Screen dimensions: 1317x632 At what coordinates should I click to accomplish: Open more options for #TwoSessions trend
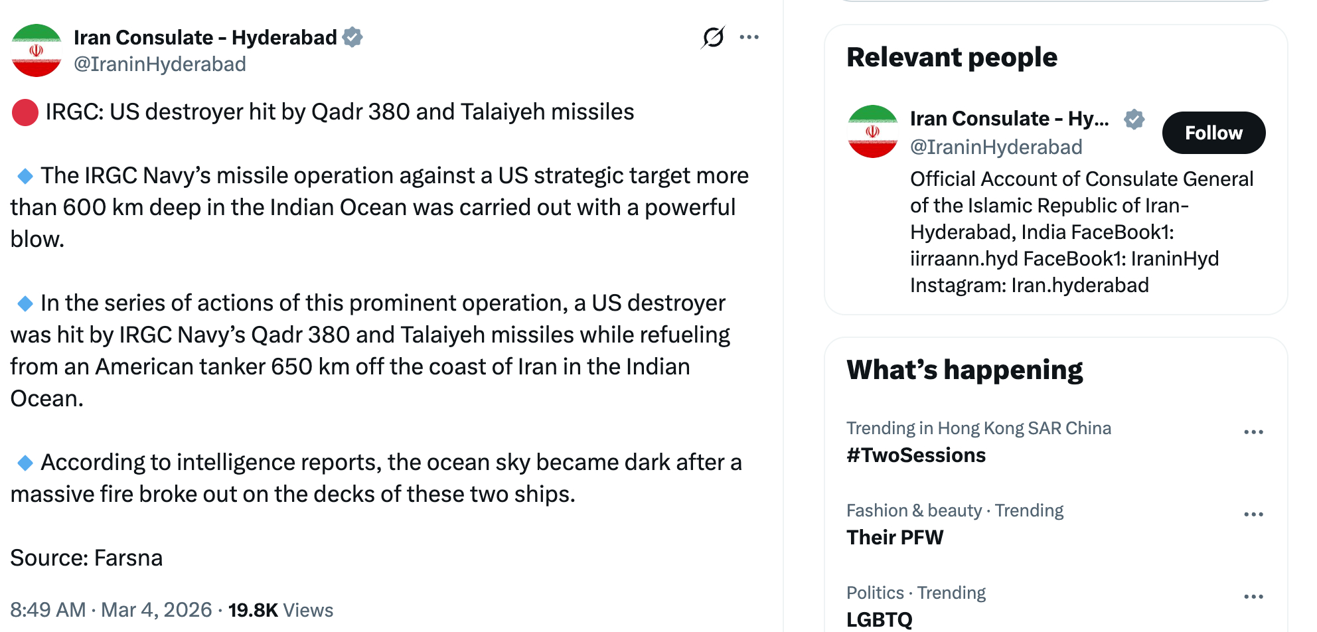(1253, 432)
